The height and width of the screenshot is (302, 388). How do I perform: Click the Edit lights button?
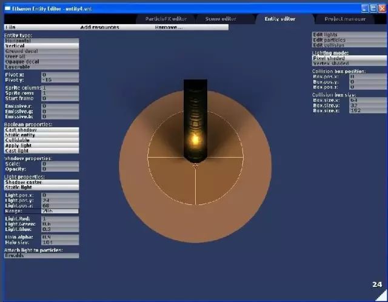[x=349, y=35]
